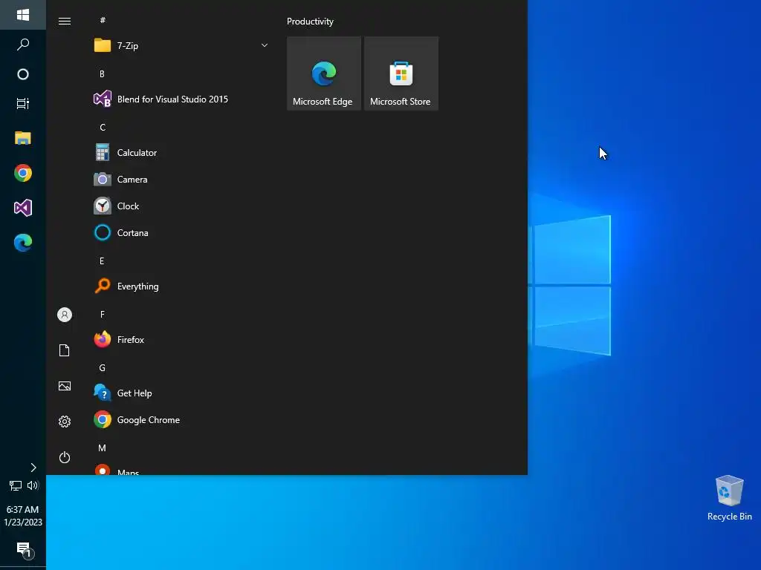Viewport: 761px width, 570px height.
Task: Launch Chrome from the taskbar
Action: click(x=23, y=173)
